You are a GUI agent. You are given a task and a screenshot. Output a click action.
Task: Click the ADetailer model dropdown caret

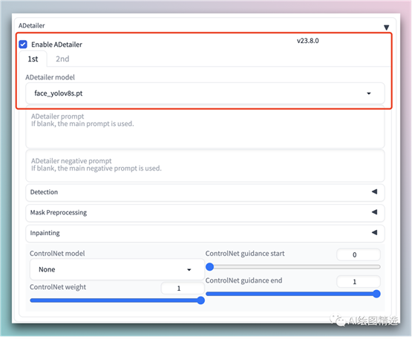(x=369, y=93)
